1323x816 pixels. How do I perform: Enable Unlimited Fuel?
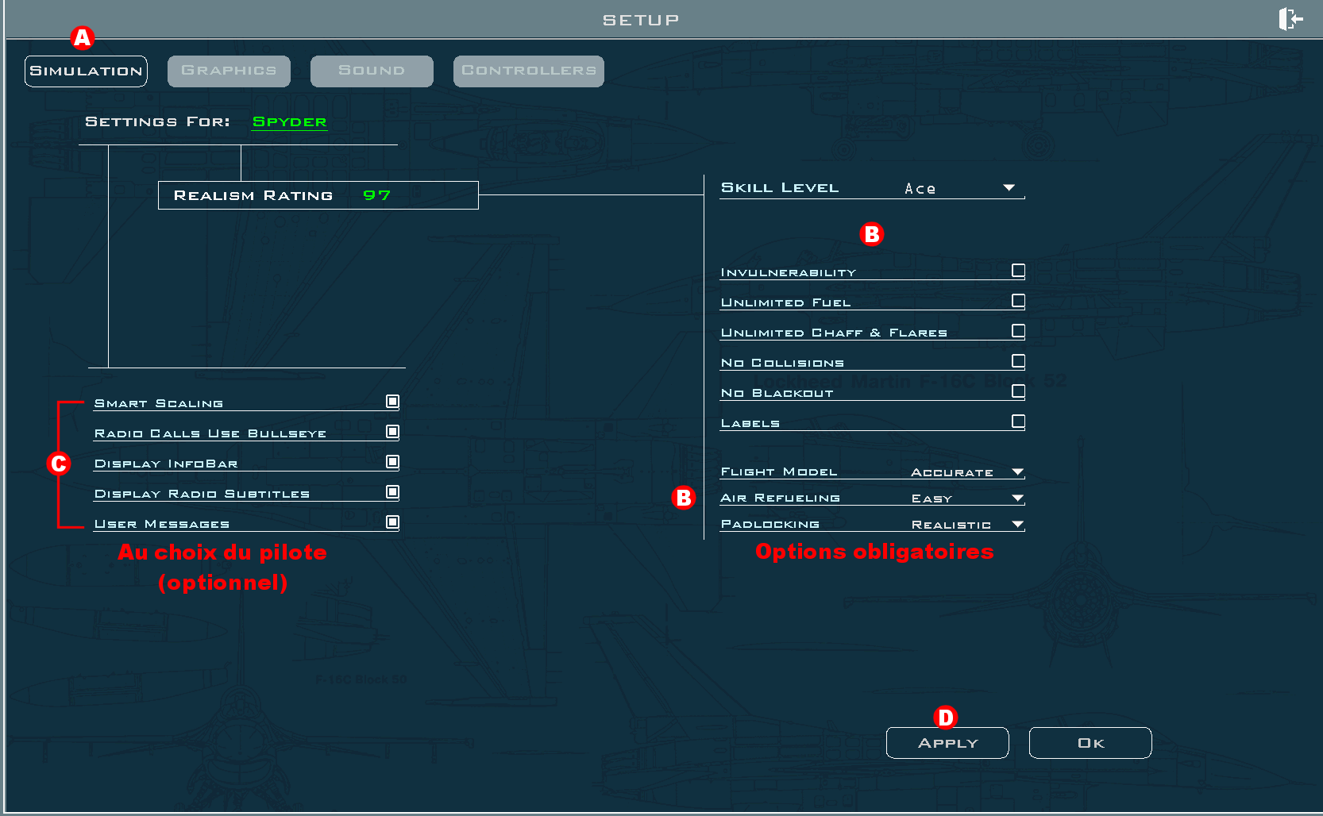(1018, 300)
